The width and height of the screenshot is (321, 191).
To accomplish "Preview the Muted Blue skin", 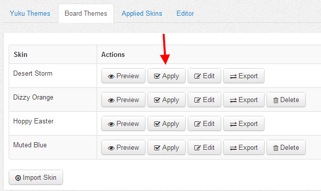I will pos(123,147).
